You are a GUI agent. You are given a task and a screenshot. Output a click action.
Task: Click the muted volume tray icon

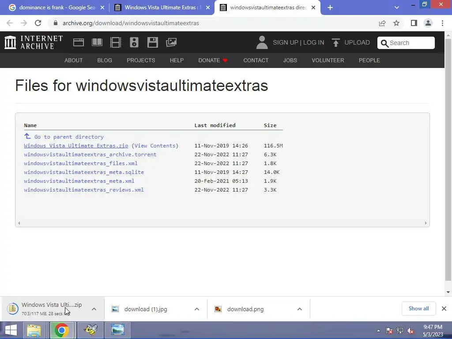tap(410, 331)
